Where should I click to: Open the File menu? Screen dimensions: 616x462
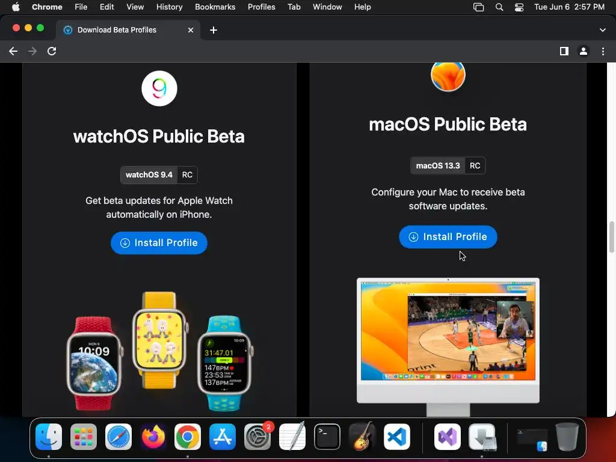tap(81, 7)
